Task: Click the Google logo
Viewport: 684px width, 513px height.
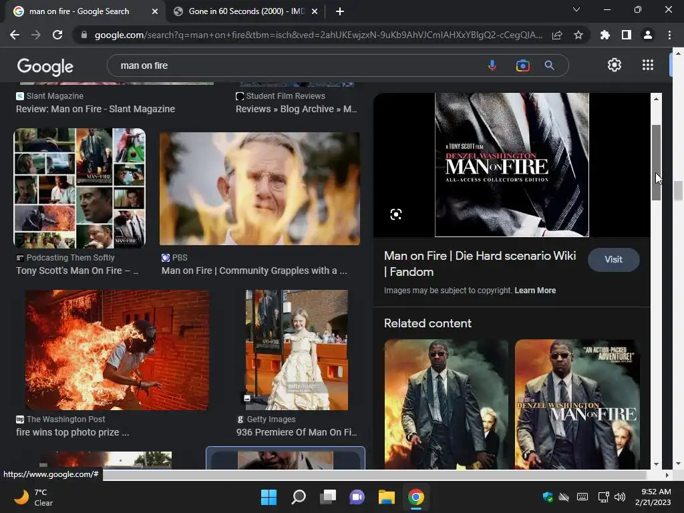Action: pyautogui.click(x=45, y=67)
